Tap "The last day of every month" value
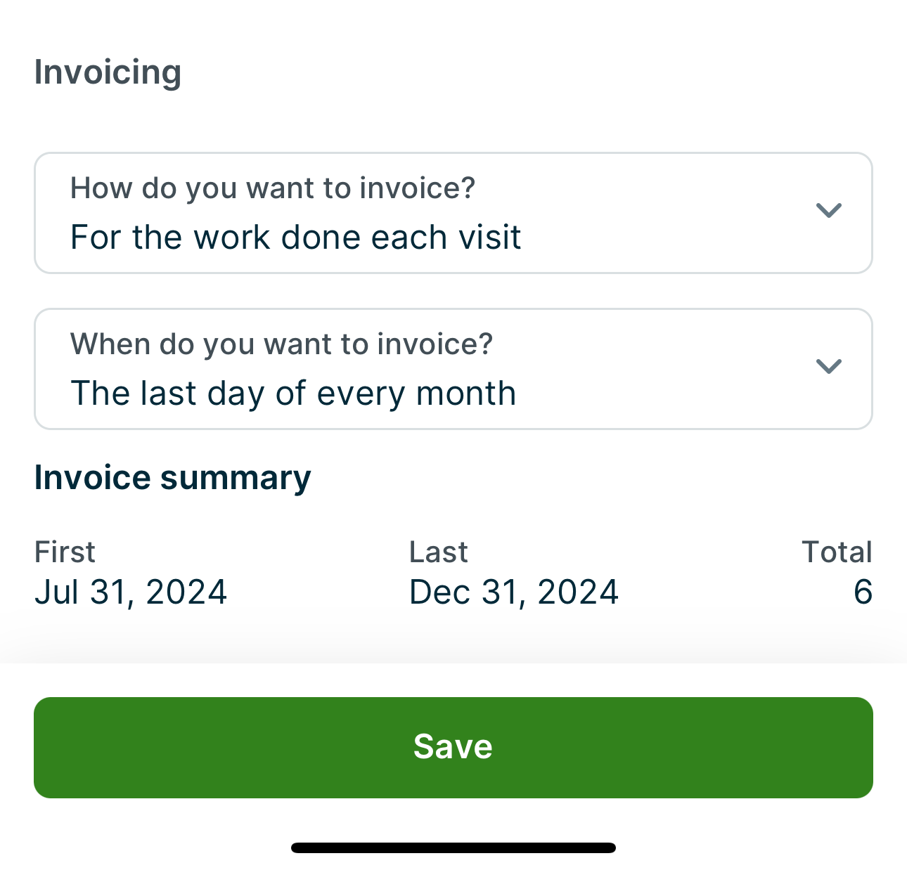Screen dimensions: 907x870 pyautogui.click(x=293, y=394)
